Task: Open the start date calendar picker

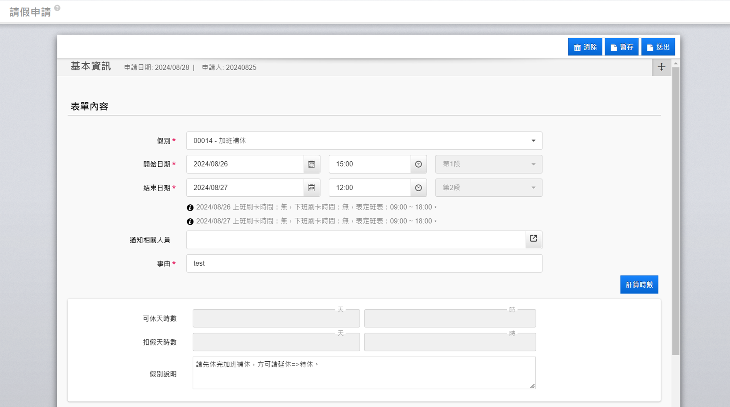Action: pyautogui.click(x=312, y=164)
